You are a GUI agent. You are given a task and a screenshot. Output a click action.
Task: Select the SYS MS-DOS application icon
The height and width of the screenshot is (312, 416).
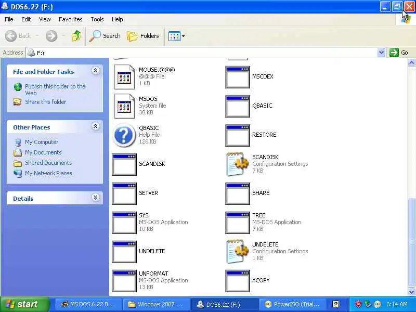124,223
